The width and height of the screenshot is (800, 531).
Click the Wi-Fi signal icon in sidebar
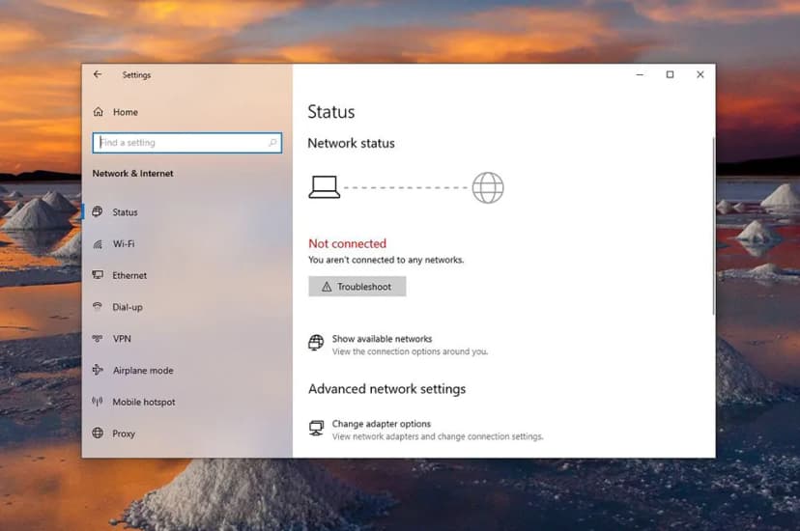[98, 244]
